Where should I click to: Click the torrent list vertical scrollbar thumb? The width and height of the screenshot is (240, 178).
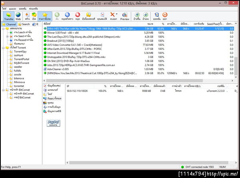coord(236,65)
